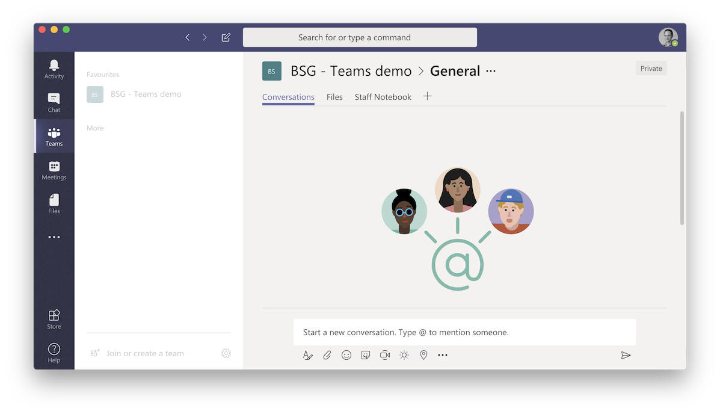Click the join team people icon

point(94,353)
